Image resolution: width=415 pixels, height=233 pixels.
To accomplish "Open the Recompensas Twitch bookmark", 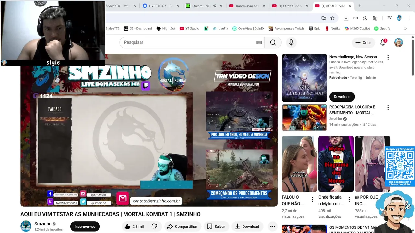I will (286, 28).
